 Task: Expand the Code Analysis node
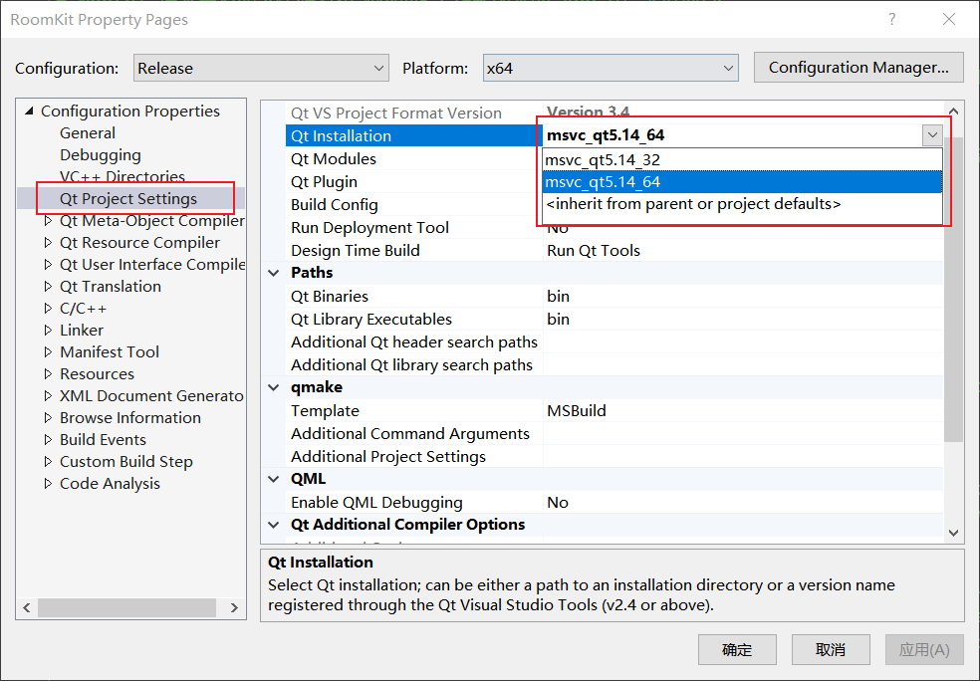click(48, 483)
